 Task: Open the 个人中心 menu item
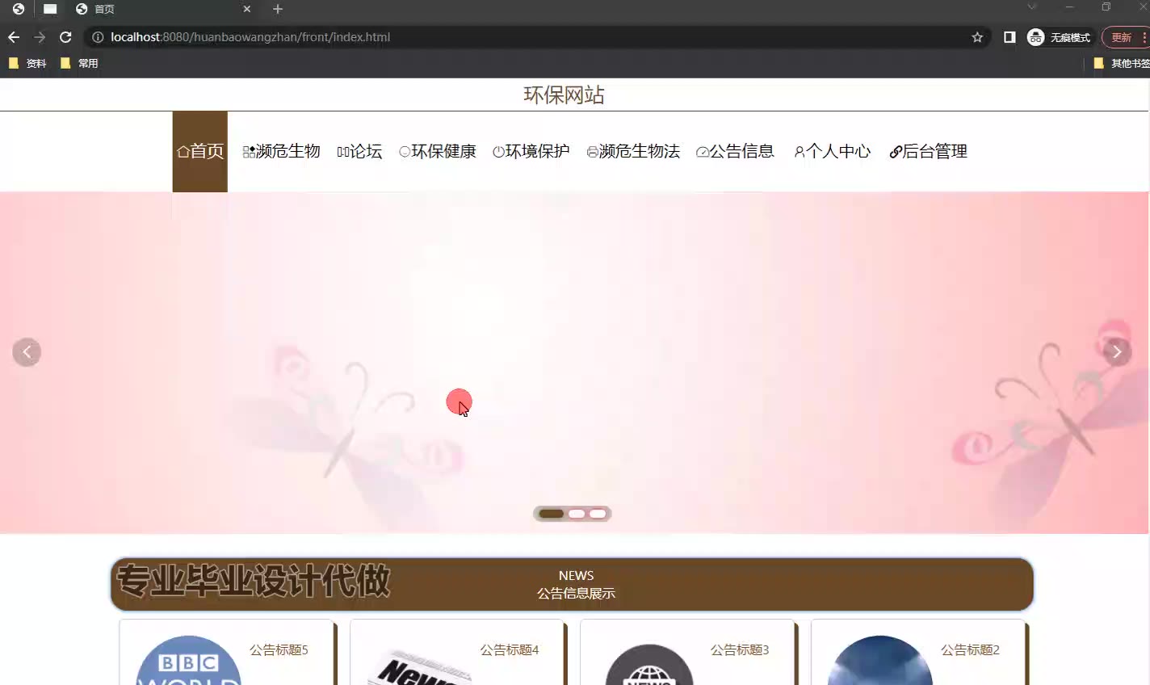[832, 151]
